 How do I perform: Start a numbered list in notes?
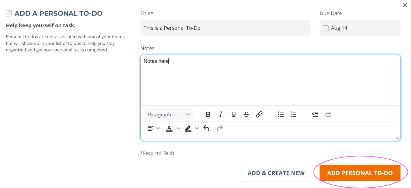point(293,114)
